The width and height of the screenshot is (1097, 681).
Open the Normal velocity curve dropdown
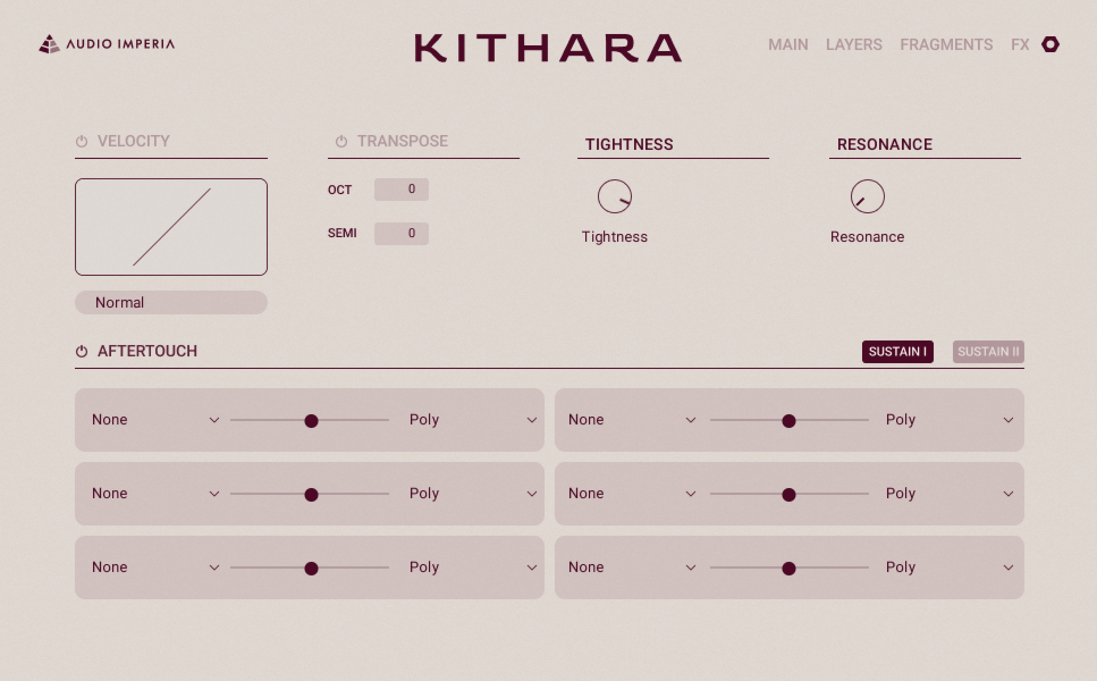tap(171, 302)
